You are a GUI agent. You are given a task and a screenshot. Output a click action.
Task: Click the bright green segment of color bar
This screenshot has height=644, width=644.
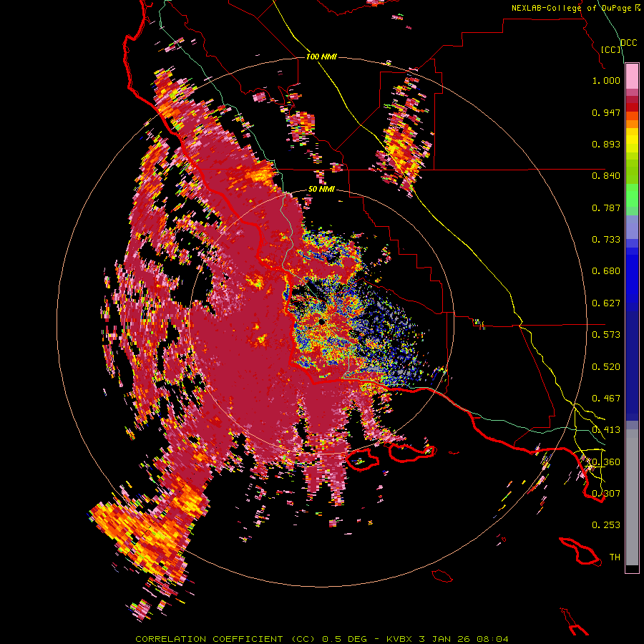(x=632, y=195)
